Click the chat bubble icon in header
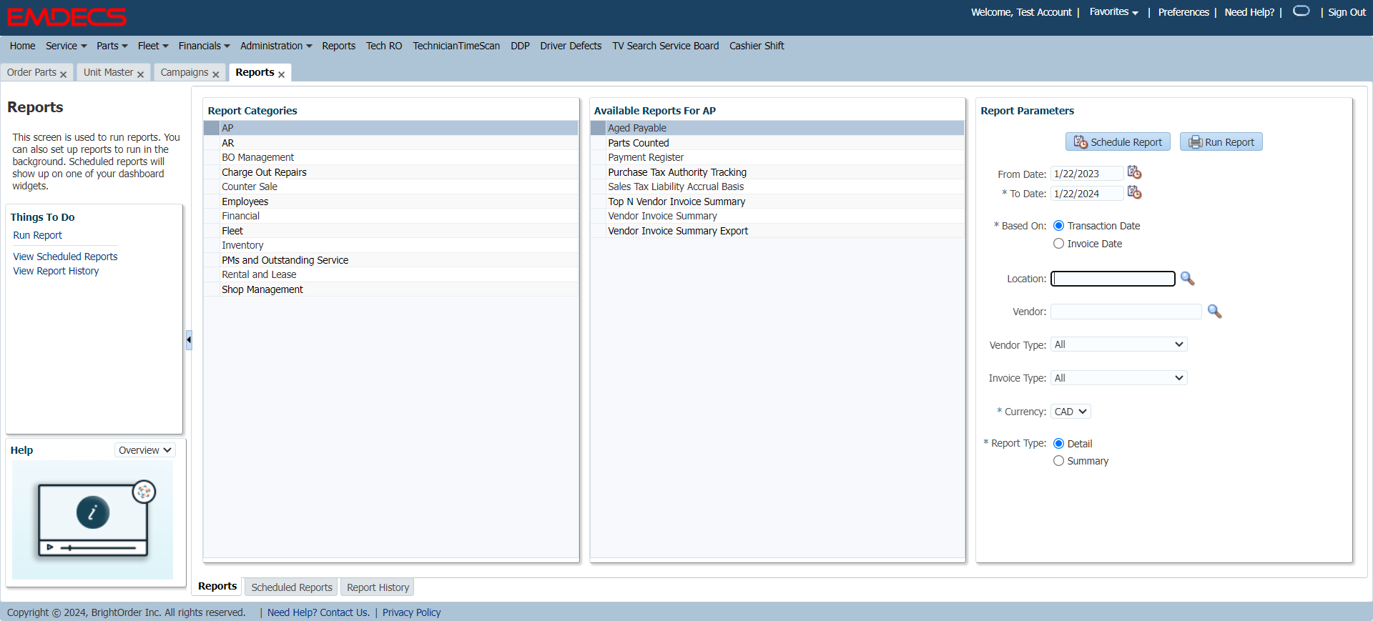 [1301, 11]
